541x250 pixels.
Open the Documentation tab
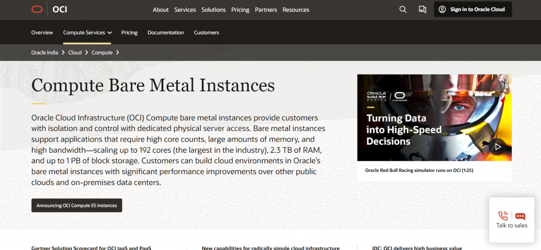pos(165,32)
